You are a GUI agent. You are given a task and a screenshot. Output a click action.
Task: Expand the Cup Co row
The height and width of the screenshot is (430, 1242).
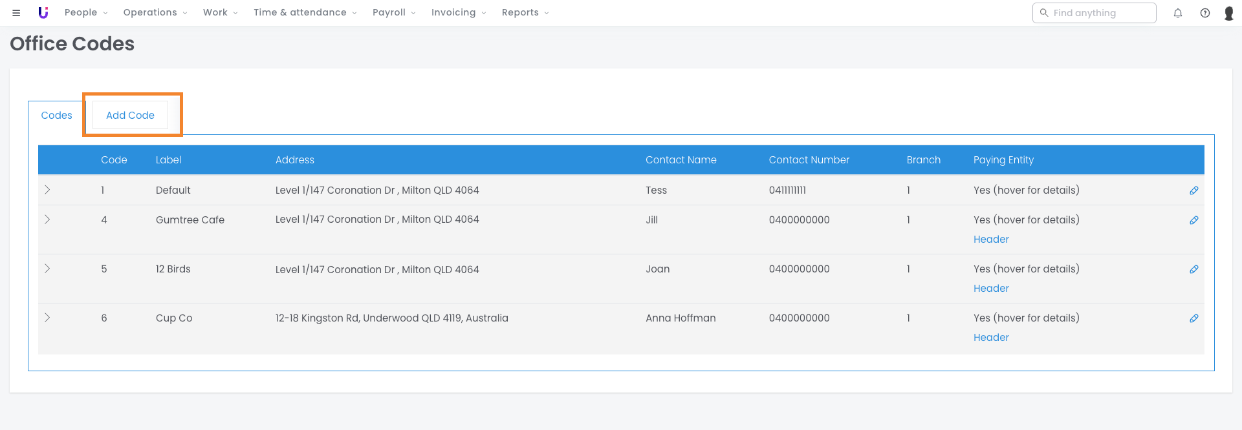pyautogui.click(x=47, y=318)
